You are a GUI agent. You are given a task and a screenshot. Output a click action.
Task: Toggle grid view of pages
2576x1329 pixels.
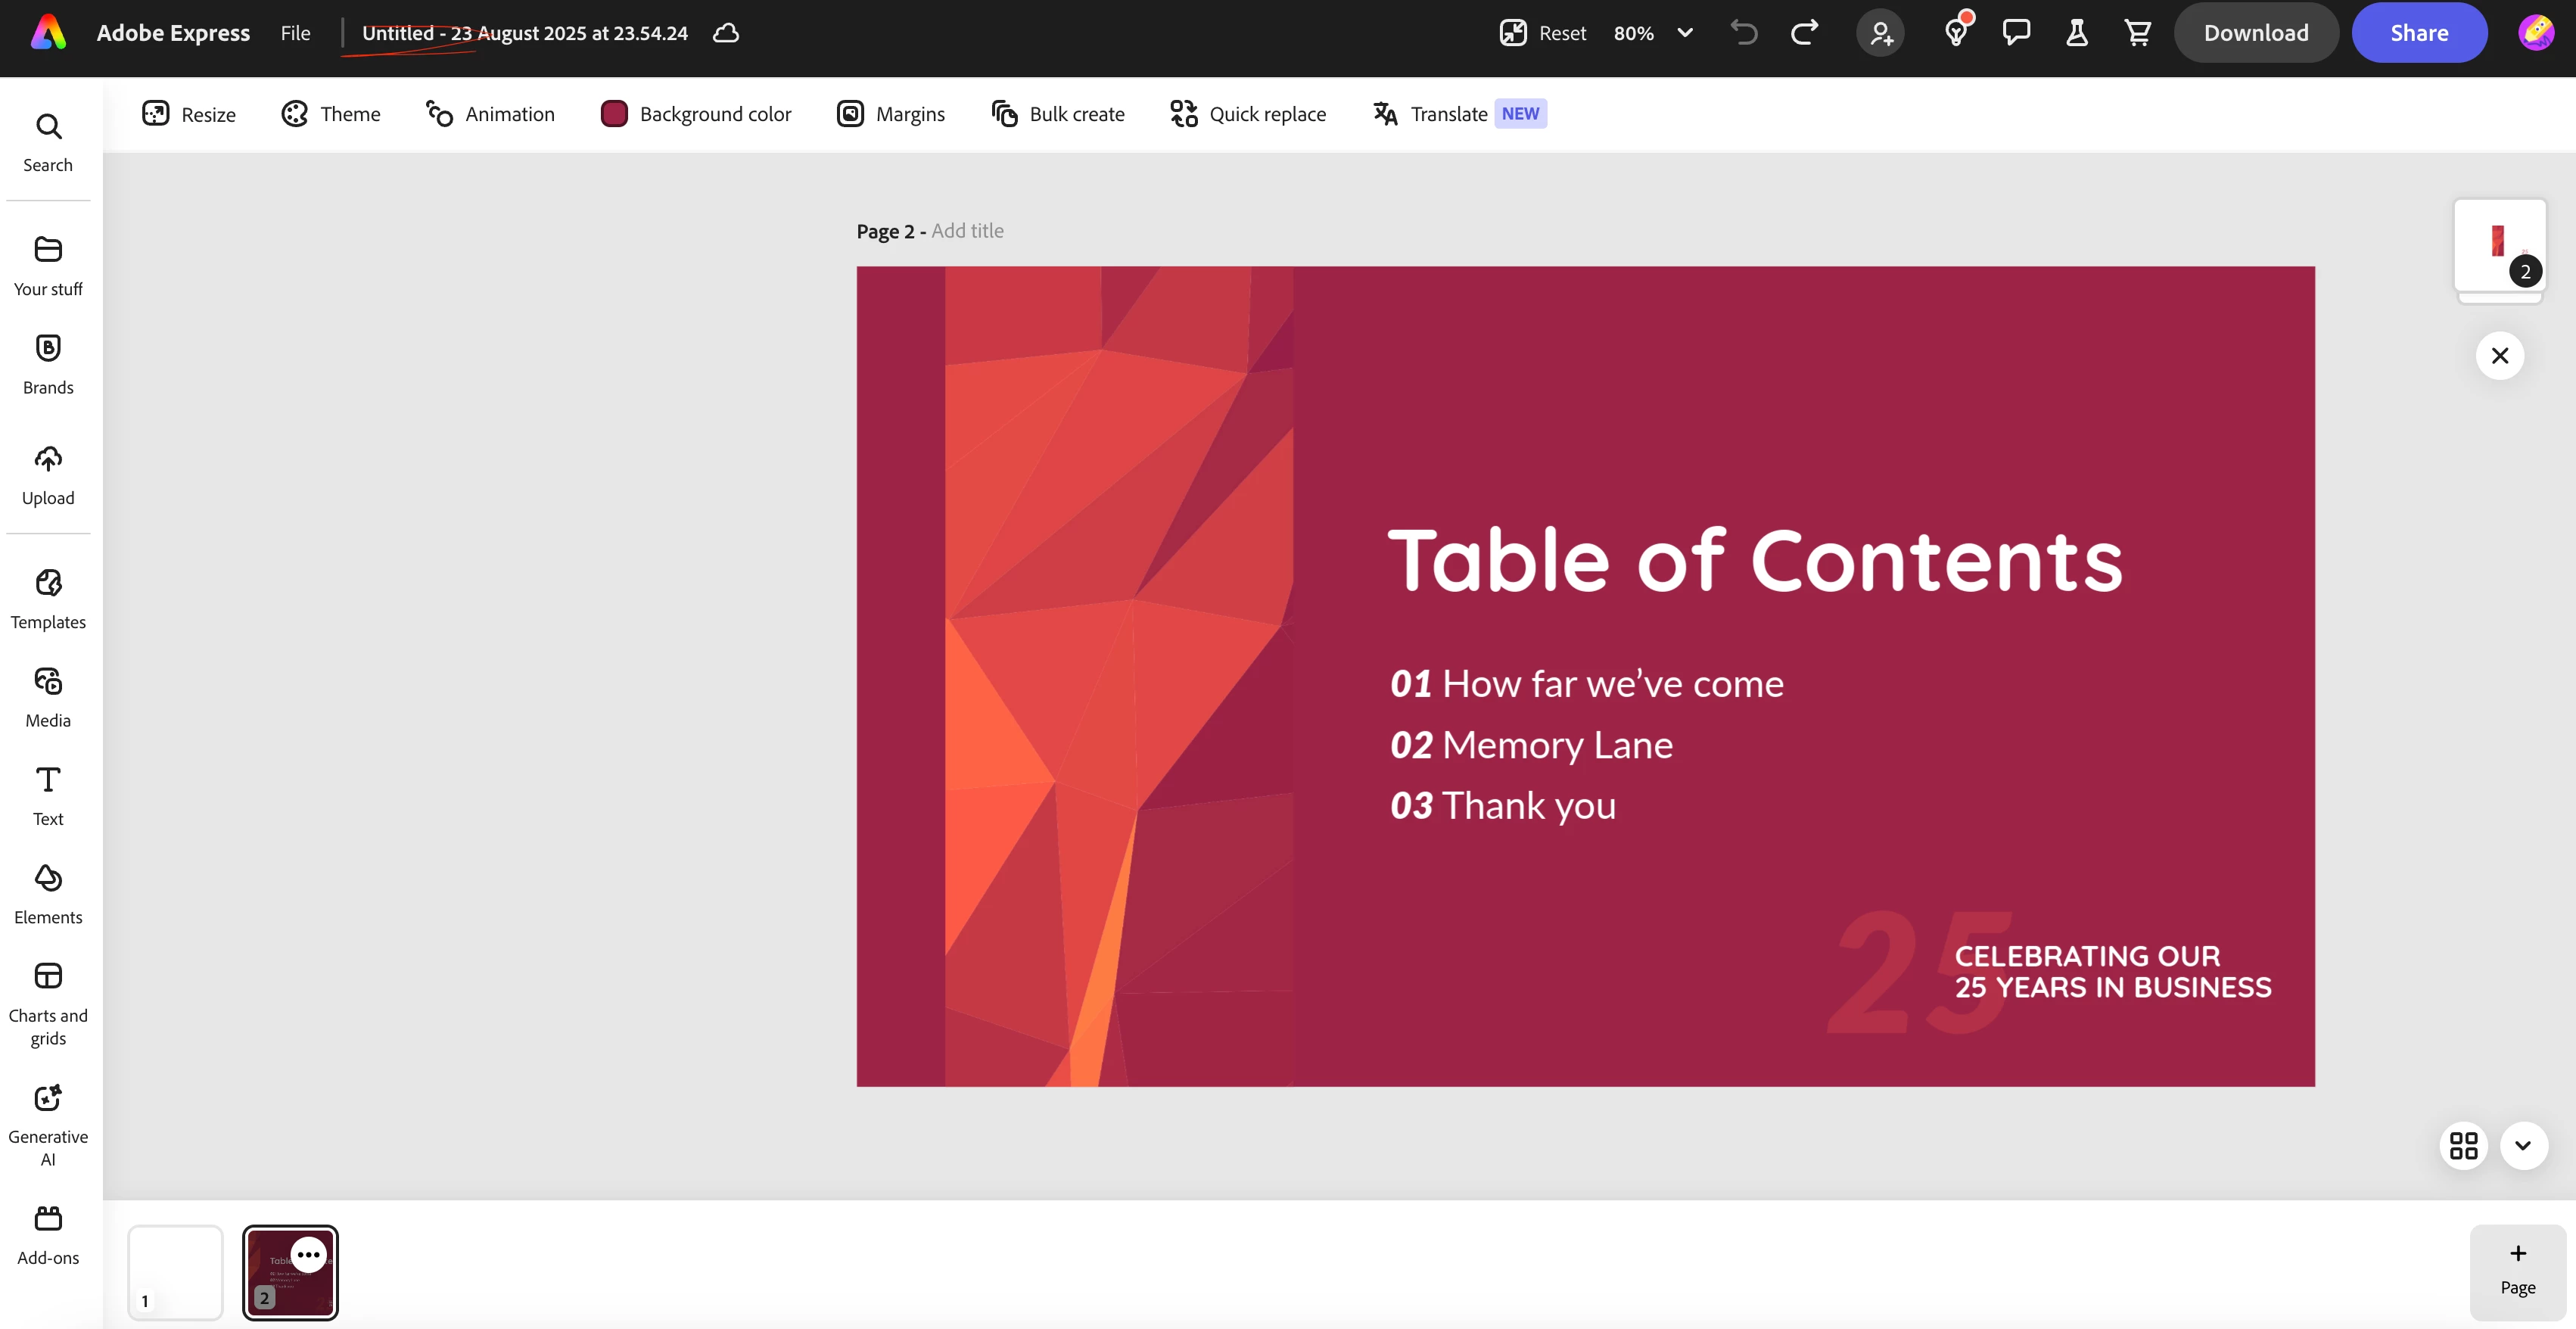click(x=2463, y=1145)
